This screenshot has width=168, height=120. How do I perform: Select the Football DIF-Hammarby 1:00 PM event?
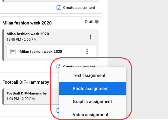click(31, 96)
